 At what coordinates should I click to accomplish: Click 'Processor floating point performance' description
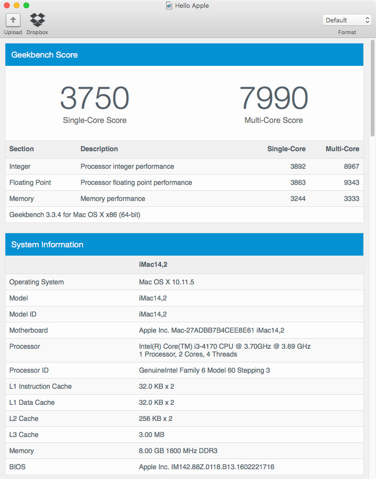136,182
